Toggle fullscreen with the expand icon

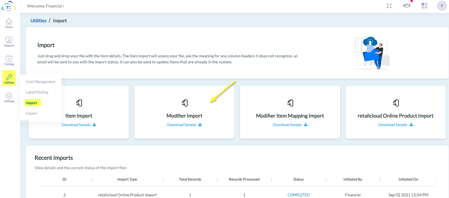(x=389, y=6)
